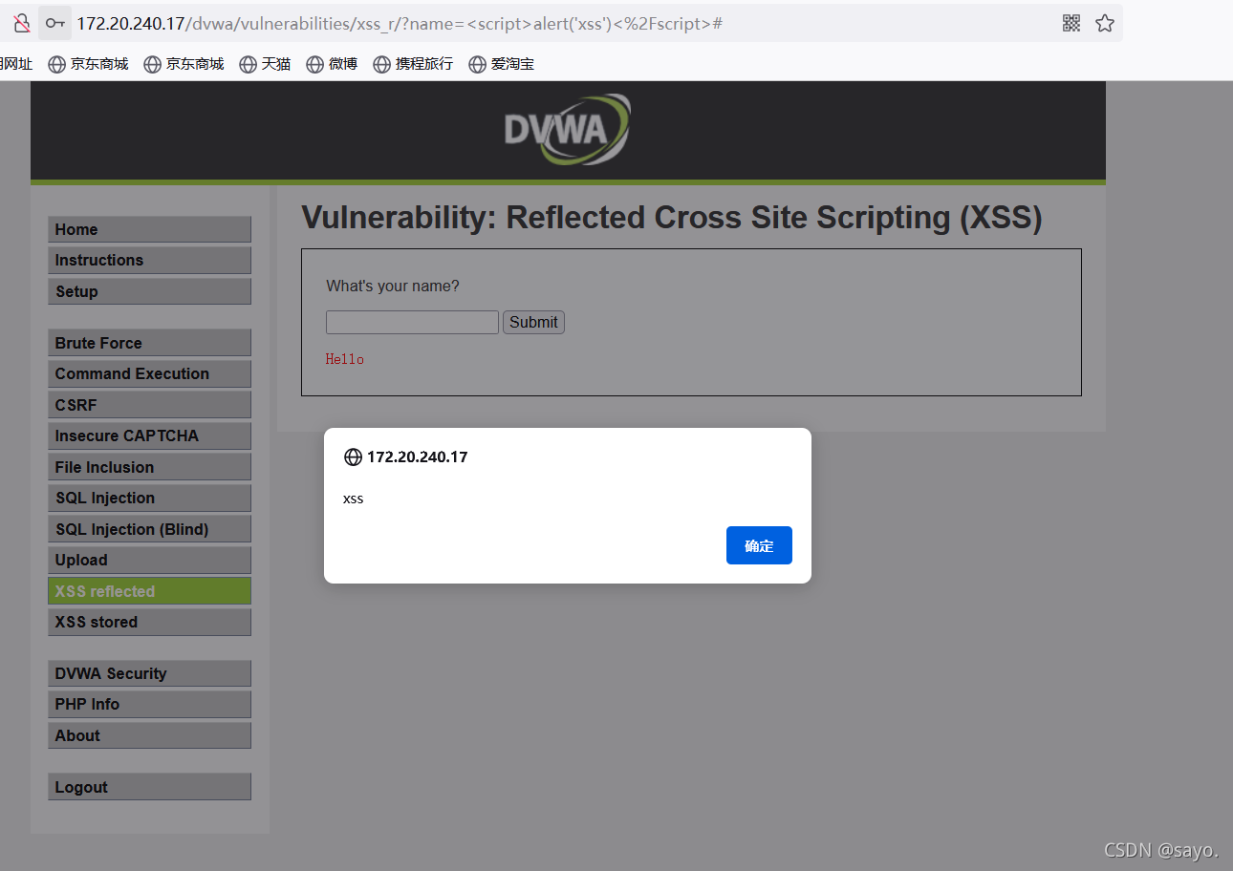
Task: Click Logout in sidebar
Action: [x=149, y=787]
